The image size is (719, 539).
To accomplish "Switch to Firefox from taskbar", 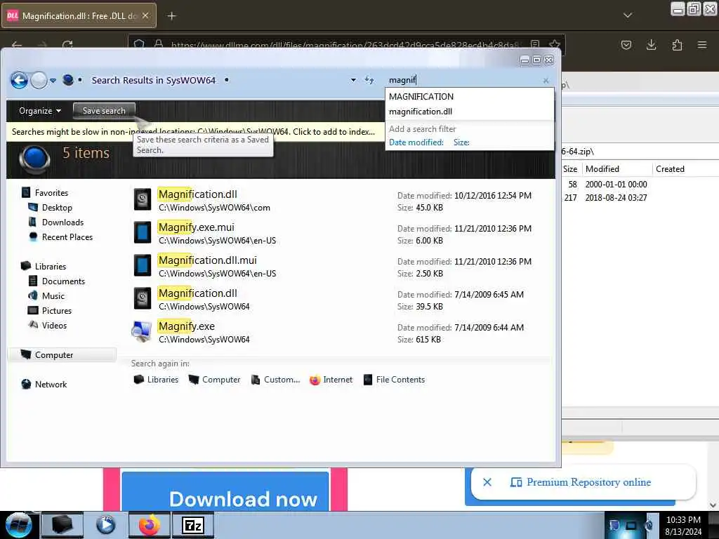I will click(149, 525).
